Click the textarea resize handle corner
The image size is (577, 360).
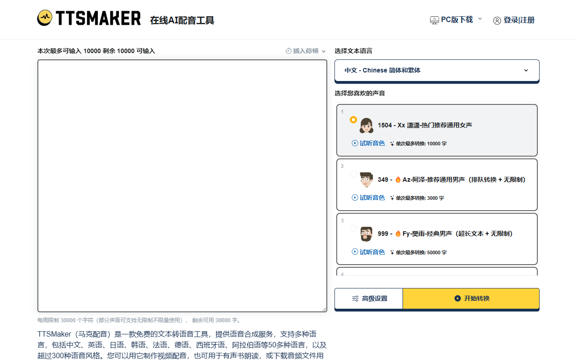324,309
